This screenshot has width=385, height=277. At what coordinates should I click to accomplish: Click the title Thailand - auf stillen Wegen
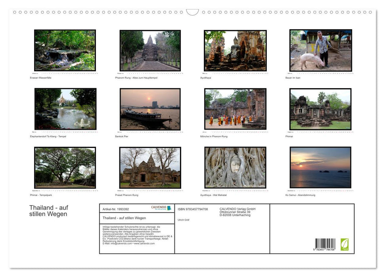tap(48, 210)
